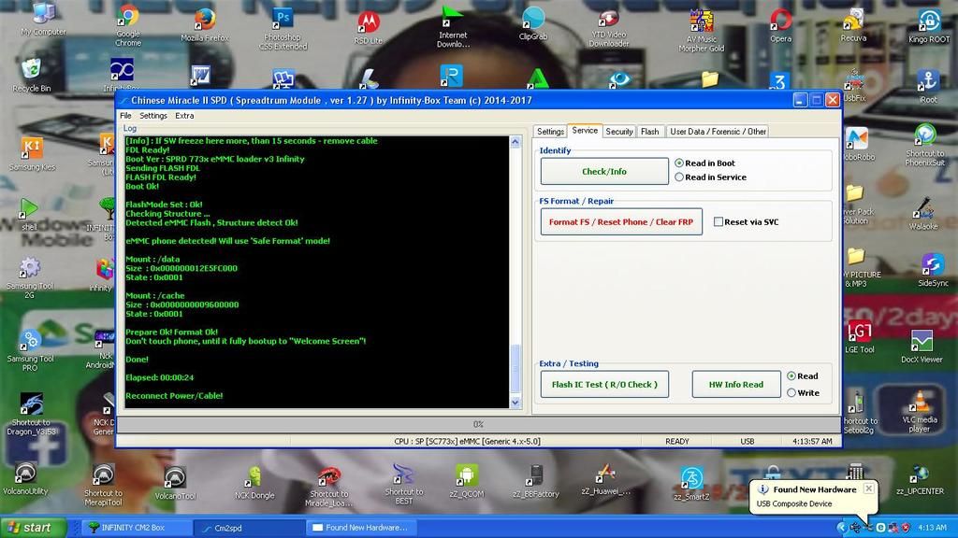Open the File menu
The height and width of the screenshot is (538, 958).
click(125, 115)
